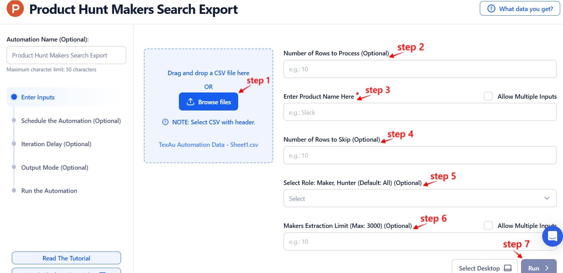The width and height of the screenshot is (563, 273).
Task: Click the upload icon on Browse files
Action: 190,102
